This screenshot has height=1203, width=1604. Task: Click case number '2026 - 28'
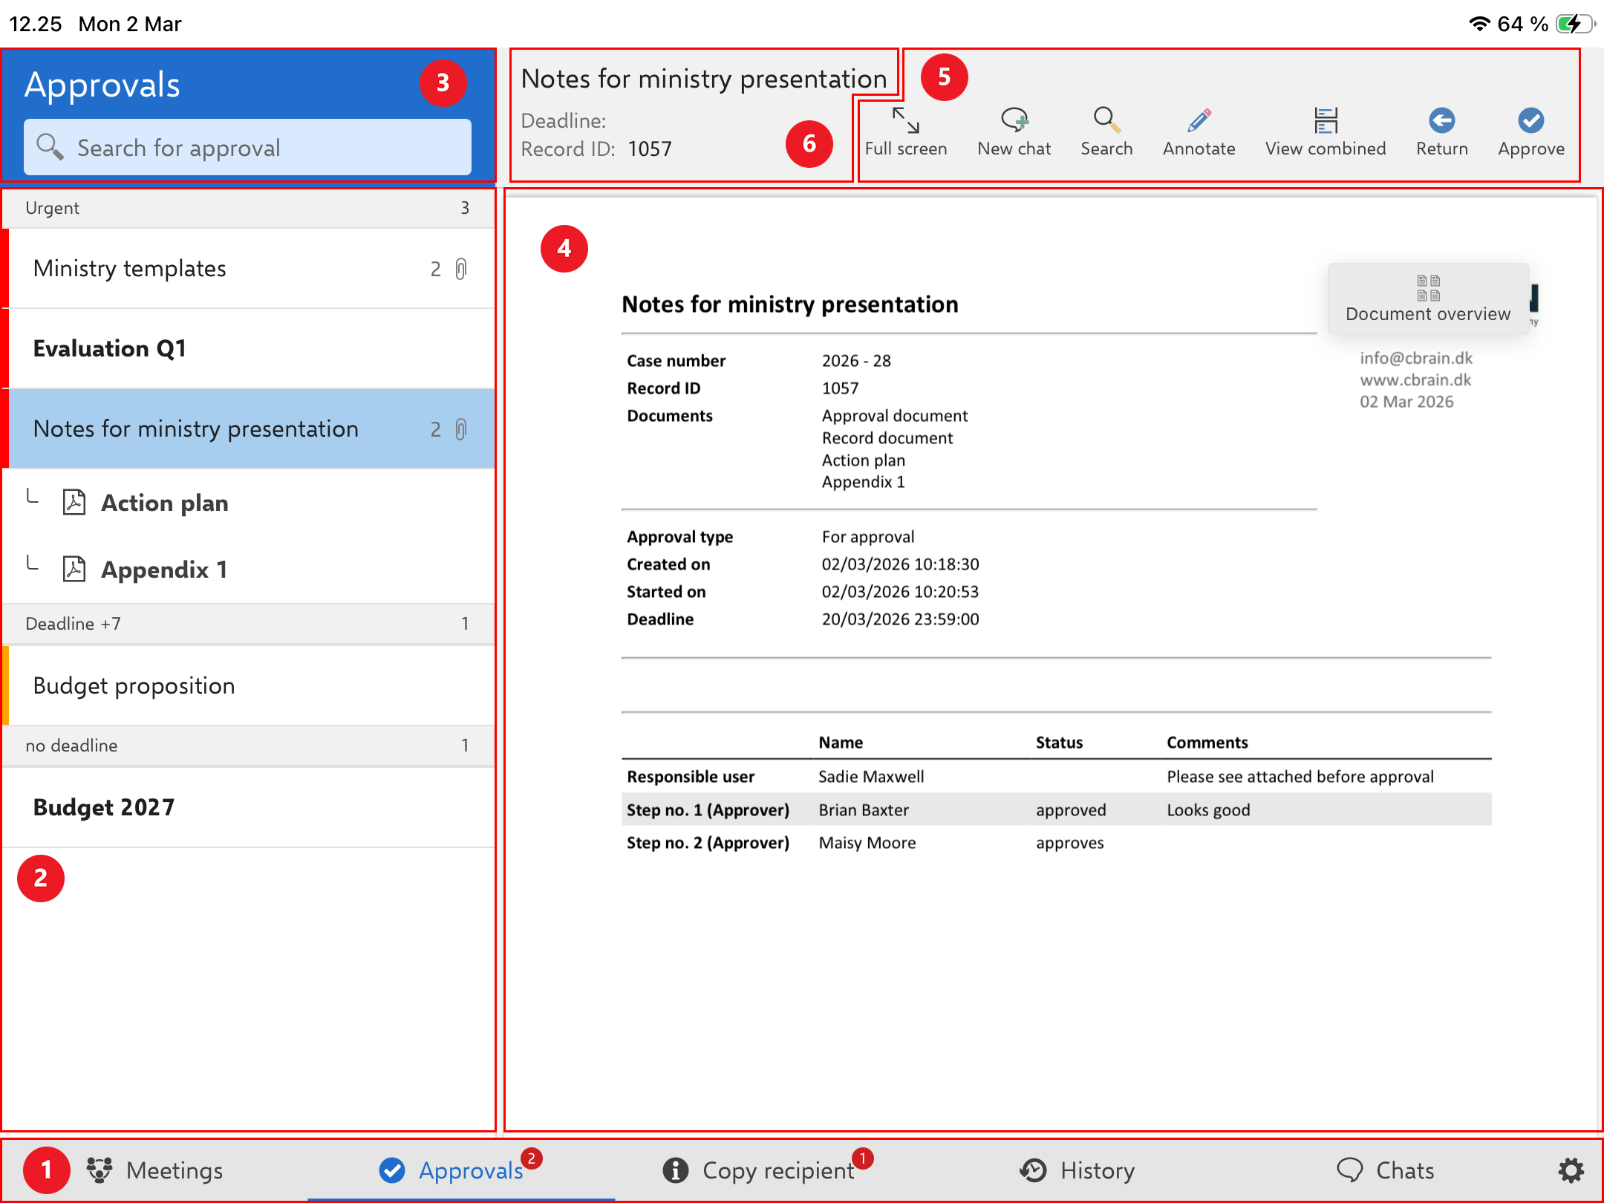856,361
